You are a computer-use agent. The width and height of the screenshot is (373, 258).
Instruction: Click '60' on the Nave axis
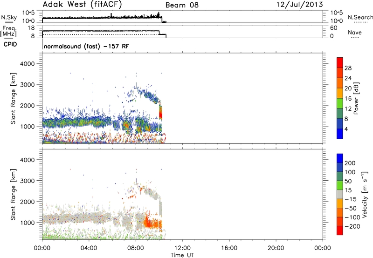(x=334, y=28)
